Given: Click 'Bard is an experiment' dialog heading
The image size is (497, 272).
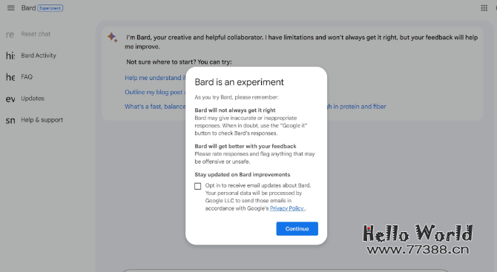Looking at the screenshot, I should 239,82.
